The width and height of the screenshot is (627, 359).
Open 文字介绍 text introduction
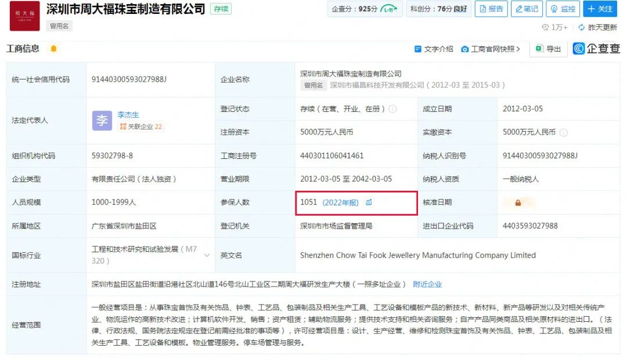click(x=434, y=49)
